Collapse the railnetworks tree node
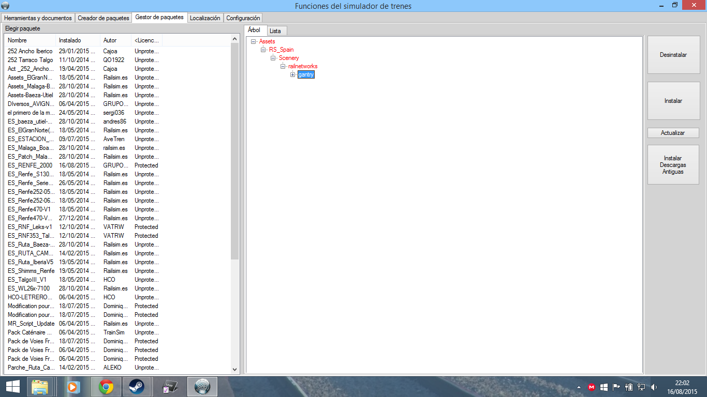 pos(283,66)
